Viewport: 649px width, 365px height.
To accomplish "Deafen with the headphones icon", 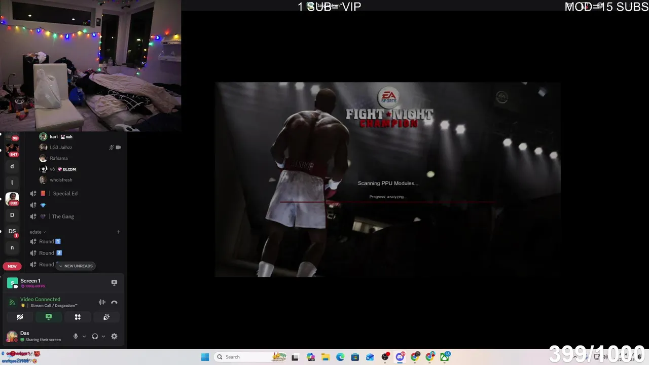I will click(95, 336).
